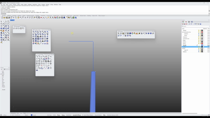Collapse the Construction Geo layer tree
Screen dimensions: 210x118
tap(182, 32)
